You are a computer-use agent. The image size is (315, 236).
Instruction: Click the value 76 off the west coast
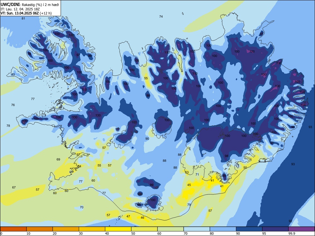click(13, 105)
